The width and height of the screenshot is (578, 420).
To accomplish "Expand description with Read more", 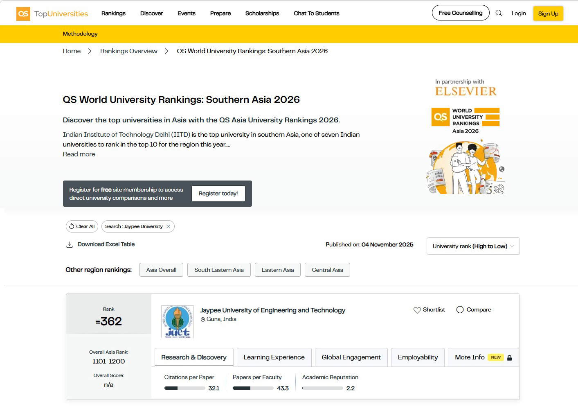I will tap(79, 154).
